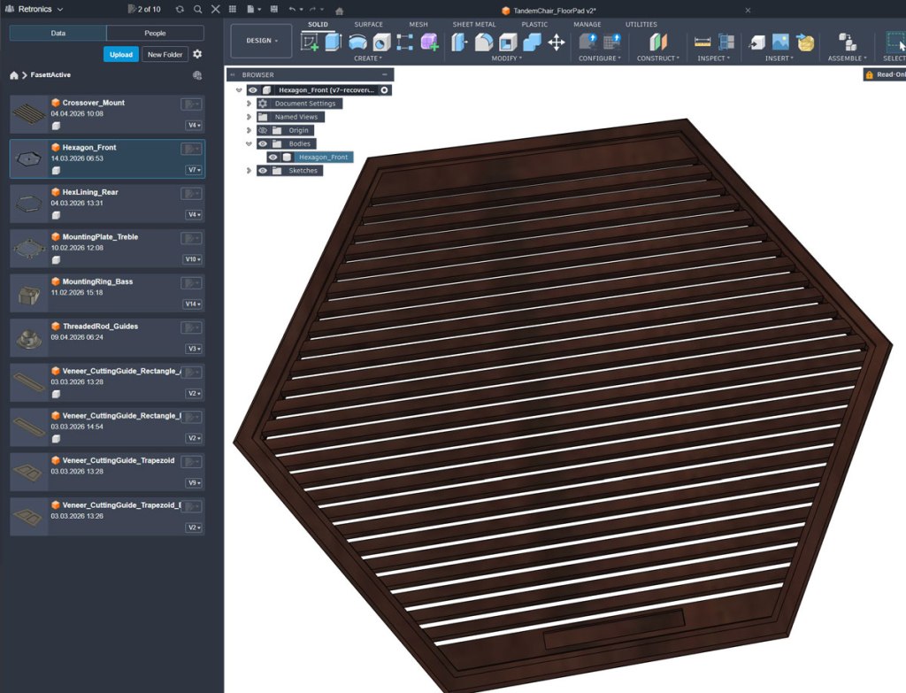This screenshot has width=906, height=693.
Task: Open data panel settings gear
Action: pyautogui.click(x=197, y=54)
